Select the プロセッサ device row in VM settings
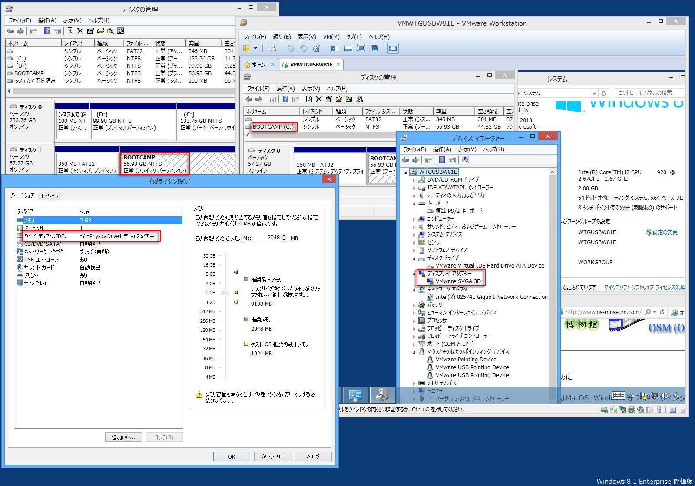This screenshot has width=695, height=486. pos(99,228)
